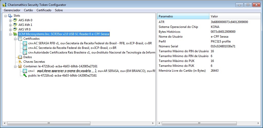Click the Container toolbox icon
Screen dimensions: 263x128
click(20, 66)
